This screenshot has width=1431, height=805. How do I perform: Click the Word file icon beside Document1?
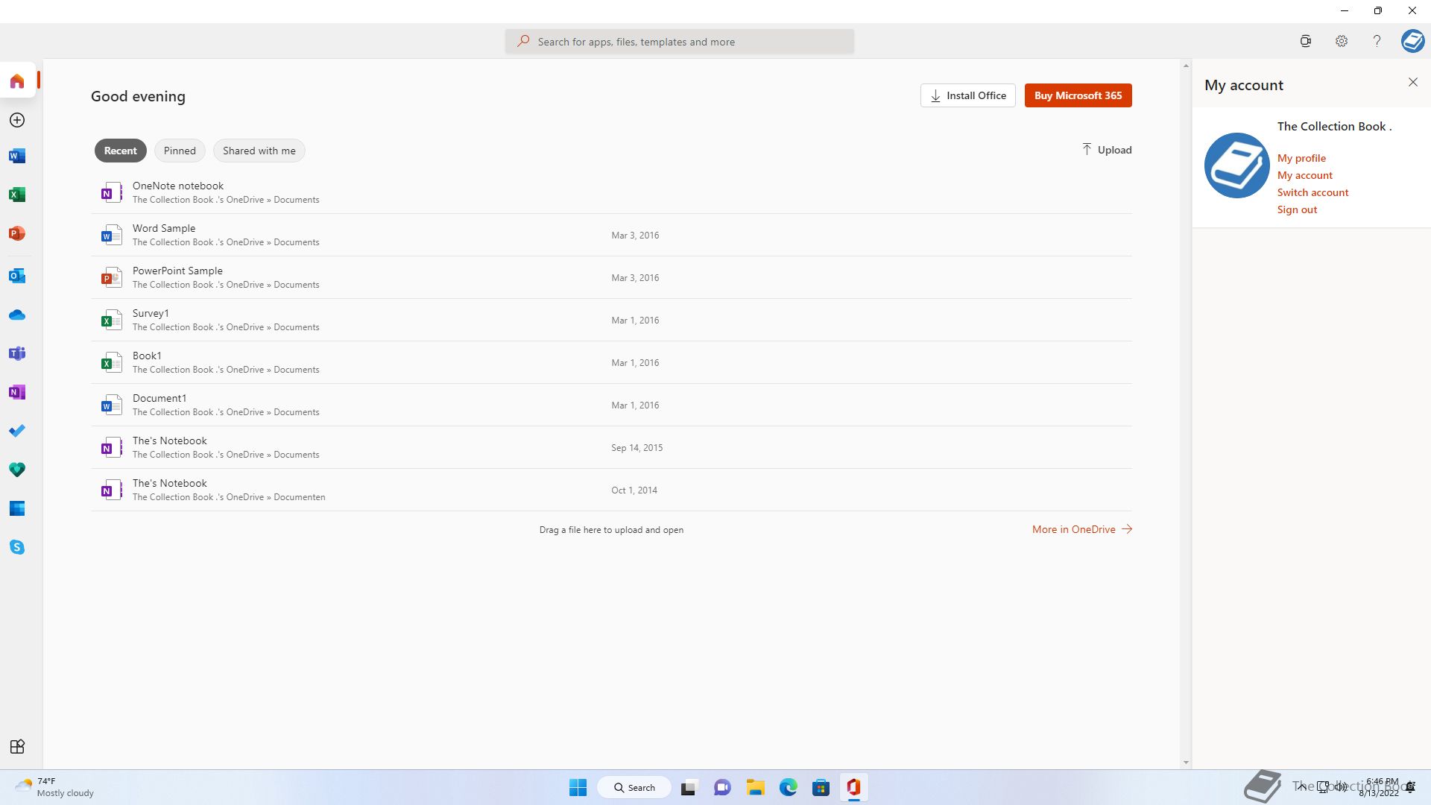pos(111,405)
